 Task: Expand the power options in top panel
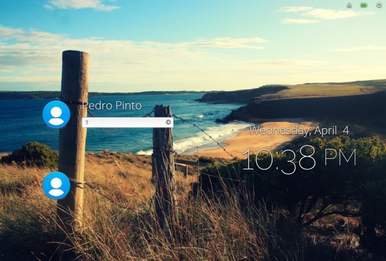379,5
